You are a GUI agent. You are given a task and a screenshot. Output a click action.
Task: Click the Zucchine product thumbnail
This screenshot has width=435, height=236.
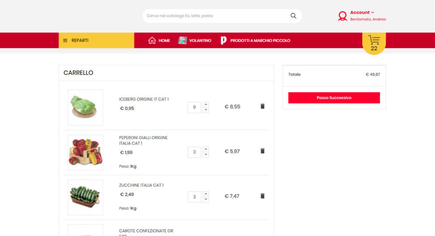coord(85,197)
